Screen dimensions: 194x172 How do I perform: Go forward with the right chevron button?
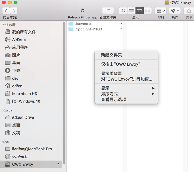tap(14, 11)
